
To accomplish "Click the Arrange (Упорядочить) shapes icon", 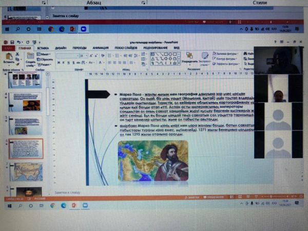I will click(189, 57).
